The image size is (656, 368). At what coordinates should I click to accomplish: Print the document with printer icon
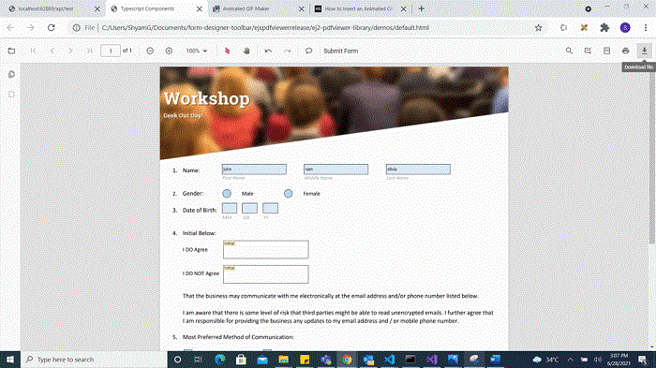(625, 51)
